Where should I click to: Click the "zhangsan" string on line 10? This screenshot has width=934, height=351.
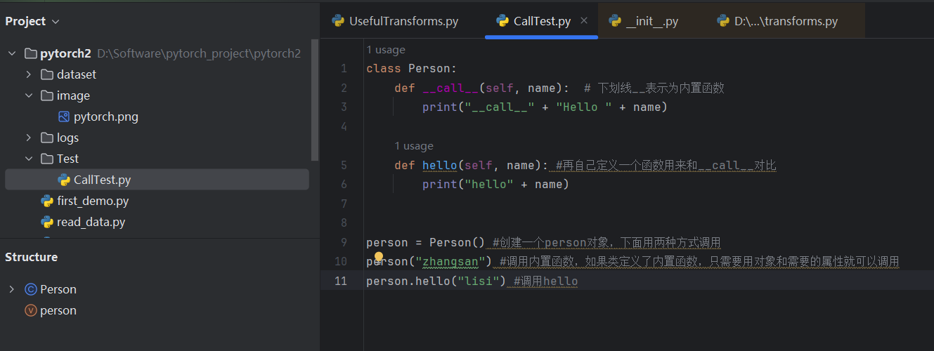tap(454, 262)
